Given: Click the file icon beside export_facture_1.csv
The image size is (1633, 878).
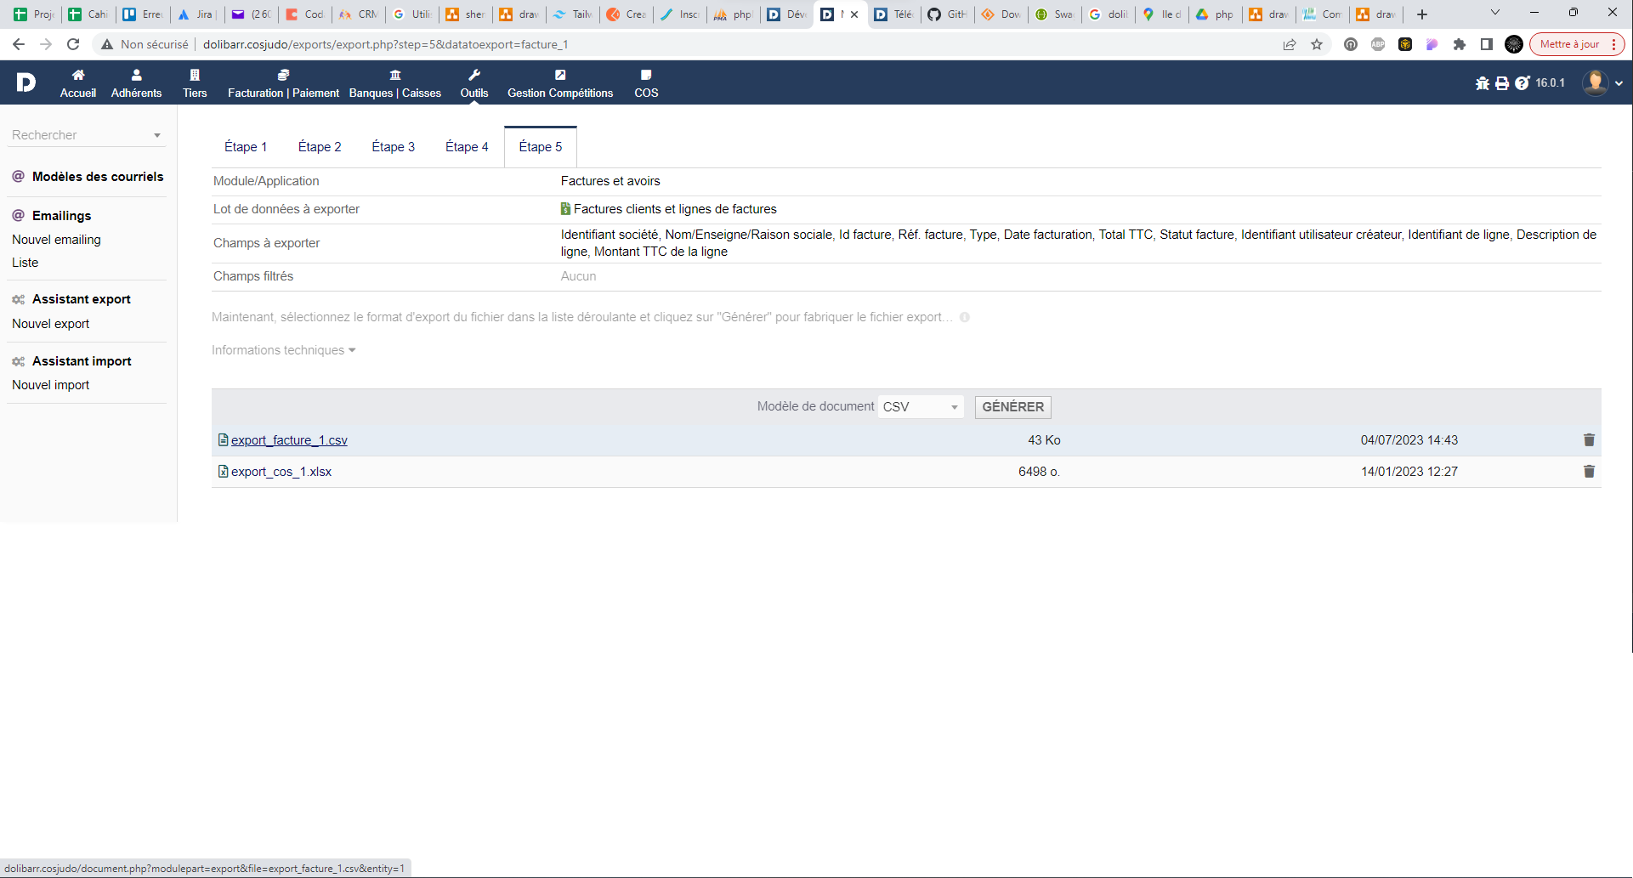Looking at the screenshot, I should 223,439.
